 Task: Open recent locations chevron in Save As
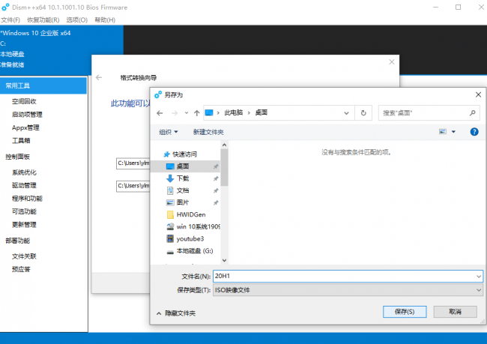pos(187,113)
